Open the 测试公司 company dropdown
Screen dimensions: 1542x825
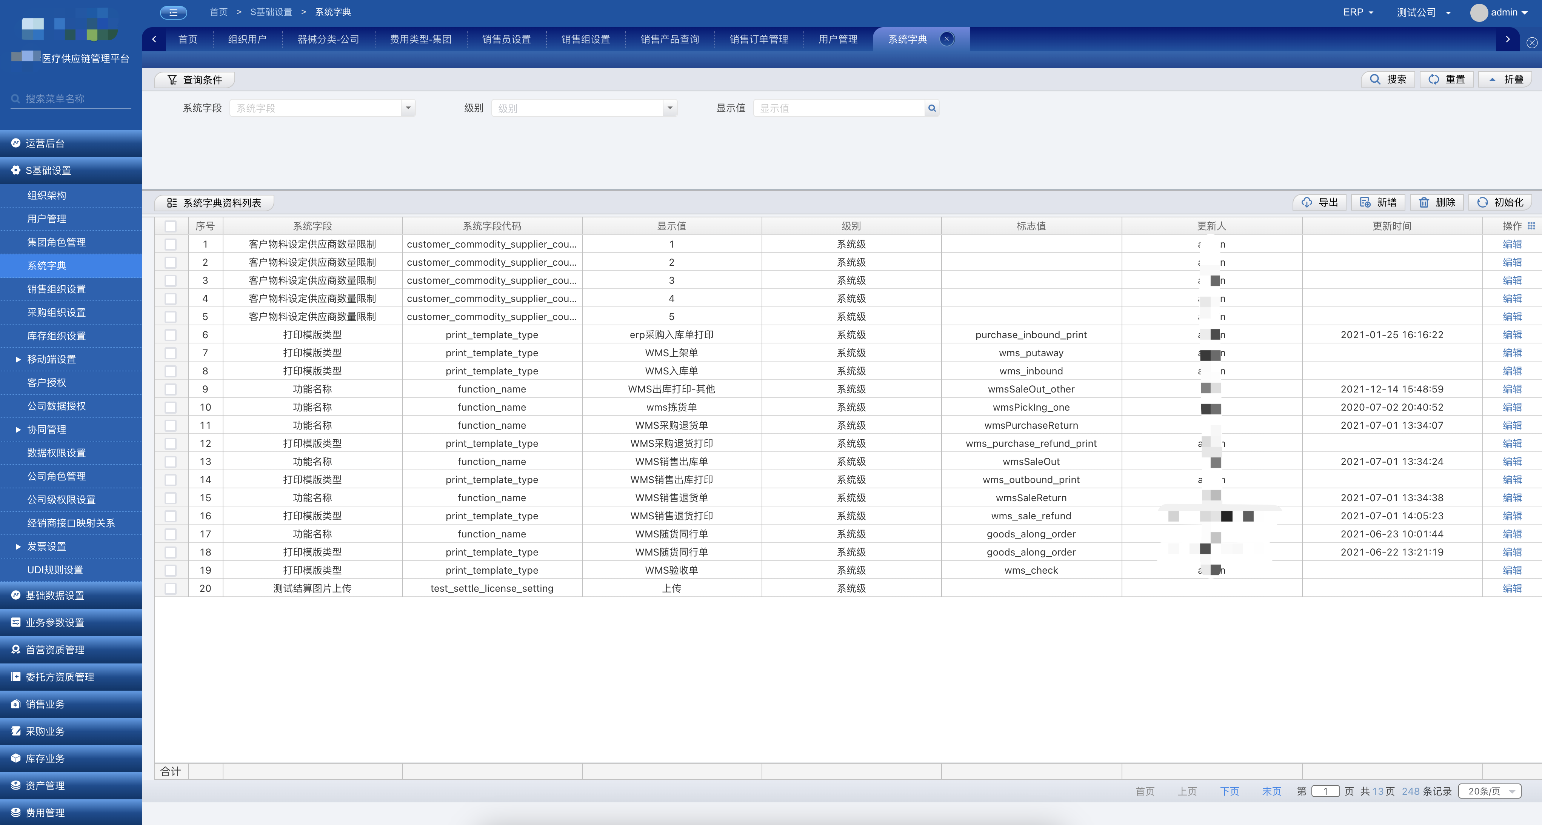pyautogui.click(x=1424, y=12)
